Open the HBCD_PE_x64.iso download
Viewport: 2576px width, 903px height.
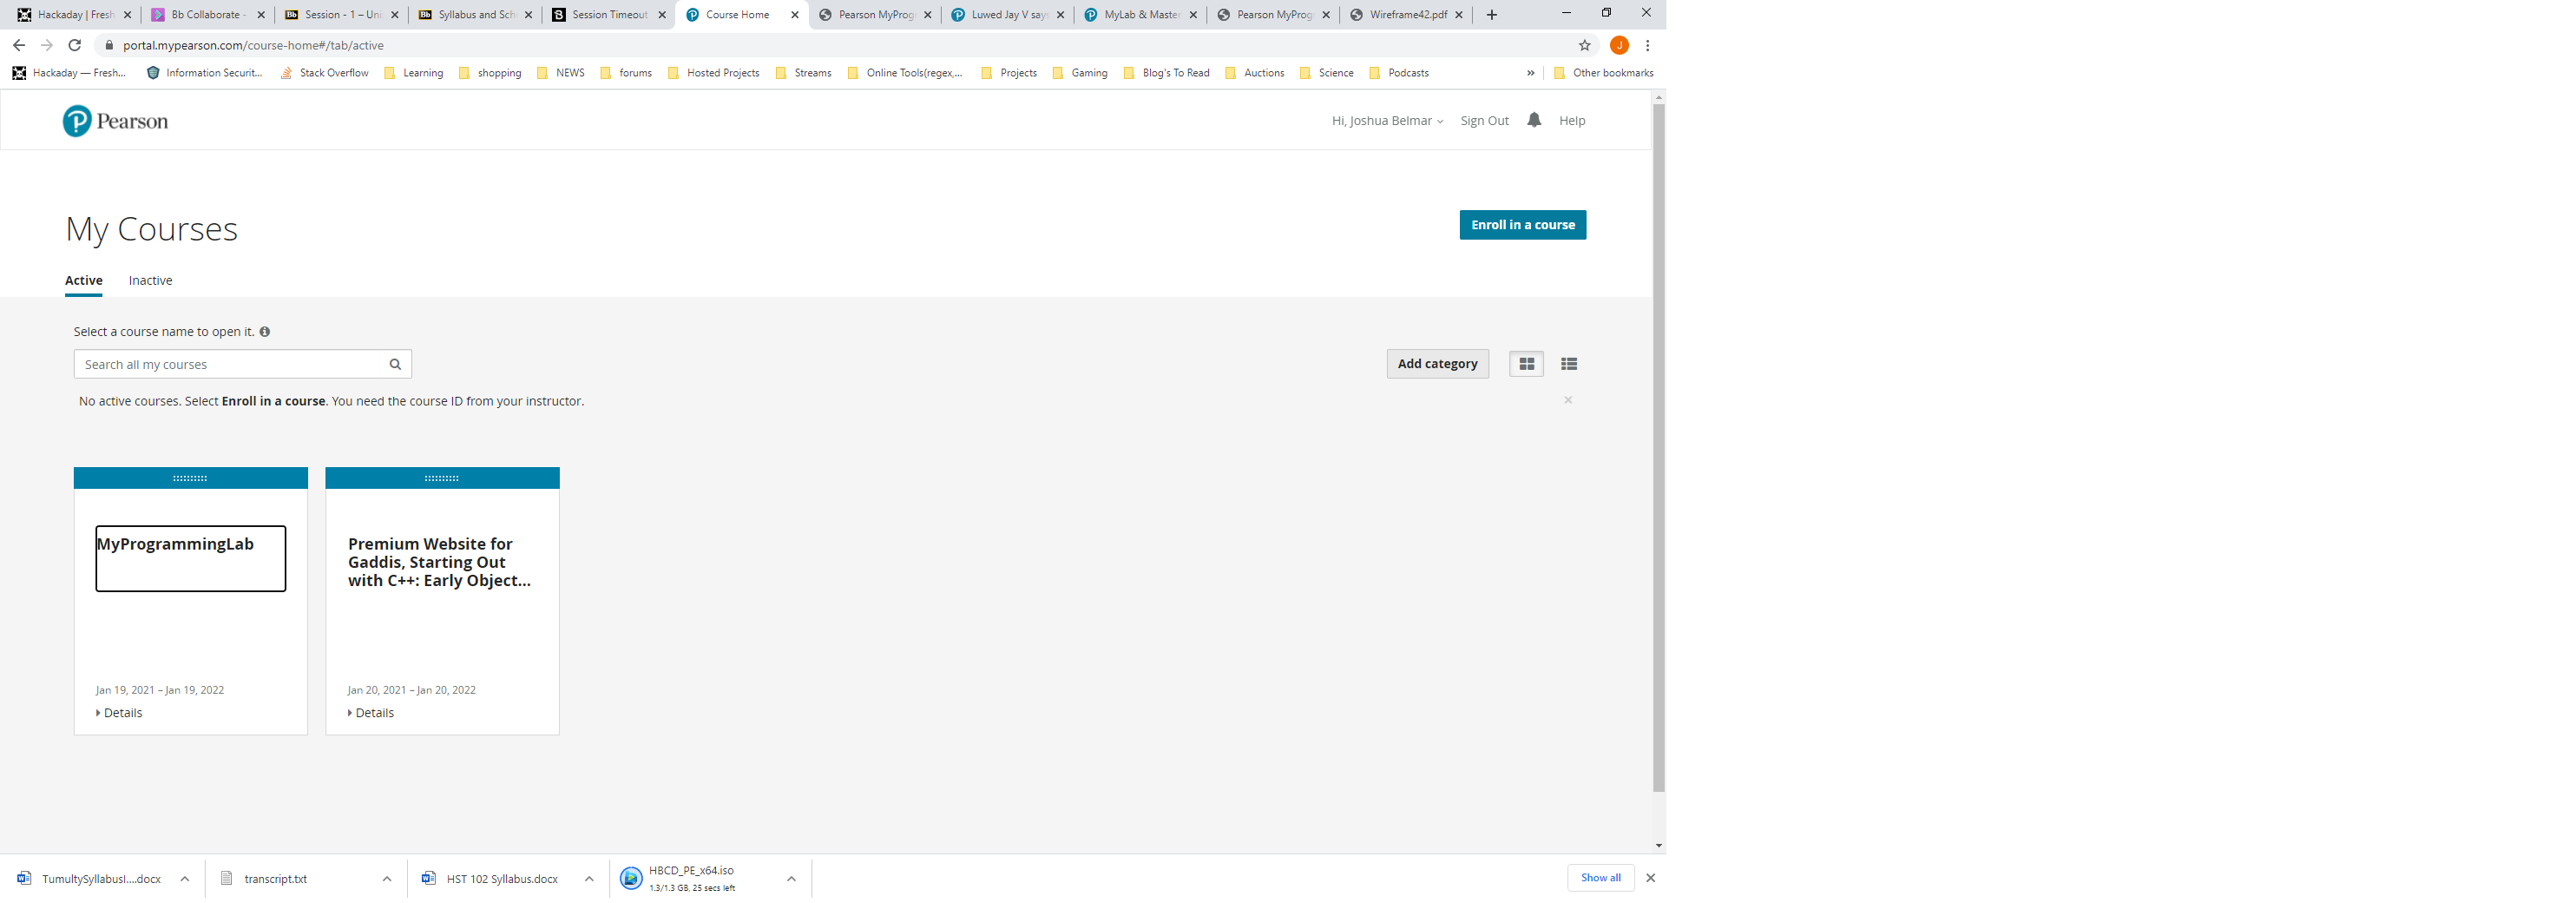[x=690, y=878]
